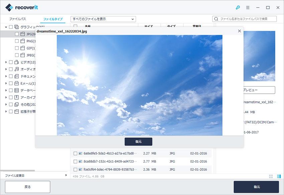Click the 戻る button at bottom left
284x195 pixels.
[27, 187]
